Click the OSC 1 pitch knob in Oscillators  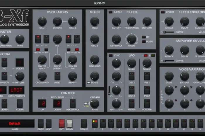point(42,22)
